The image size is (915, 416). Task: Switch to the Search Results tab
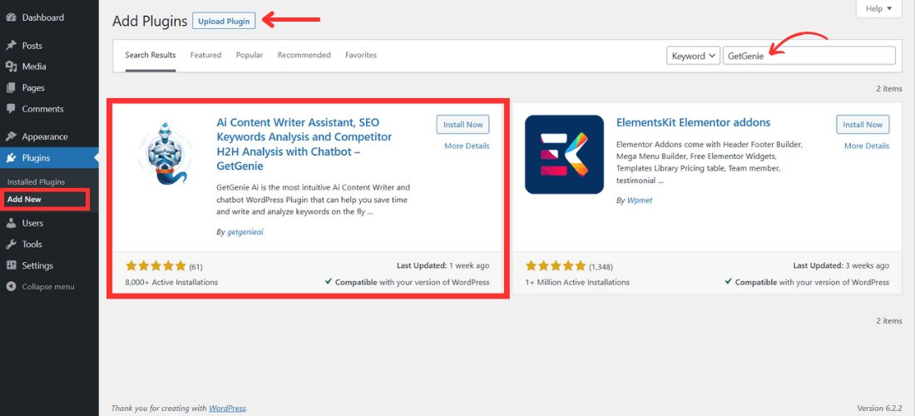click(150, 55)
